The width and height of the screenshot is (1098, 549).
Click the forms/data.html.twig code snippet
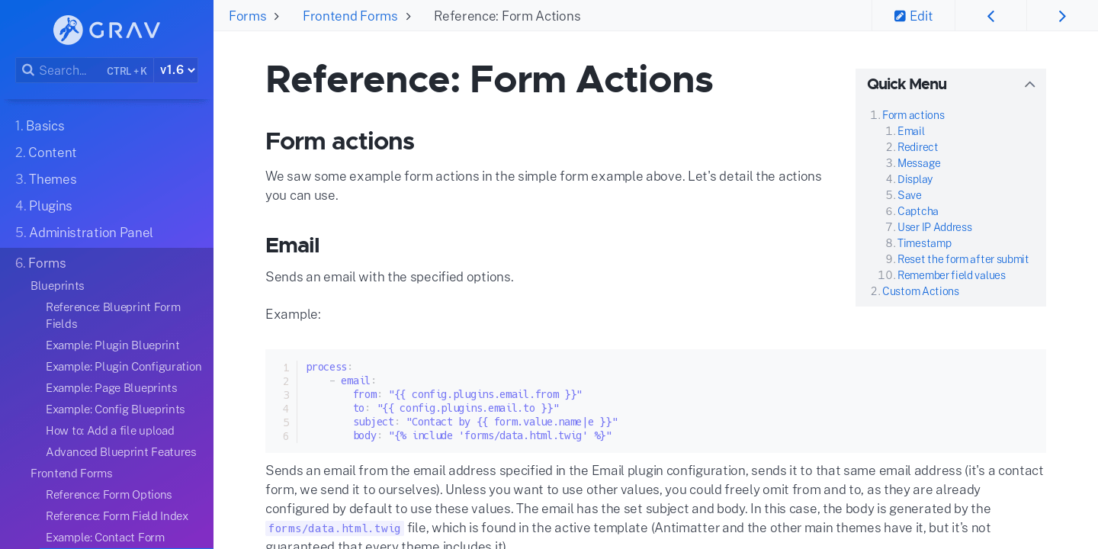click(x=334, y=528)
